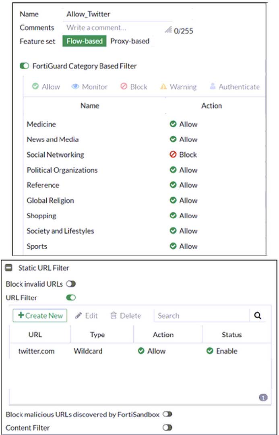Click the Authenticate user icon
This screenshot has height=435, width=279.
click(212, 87)
